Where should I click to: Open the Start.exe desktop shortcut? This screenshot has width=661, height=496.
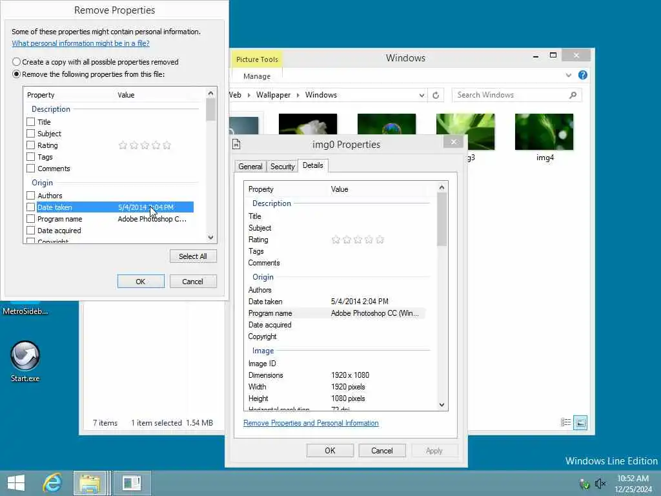[x=25, y=362]
